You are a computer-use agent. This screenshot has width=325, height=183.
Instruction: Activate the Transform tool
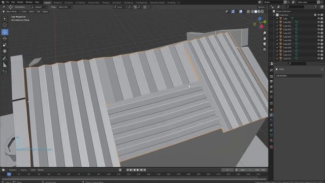pyautogui.click(x=5, y=51)
